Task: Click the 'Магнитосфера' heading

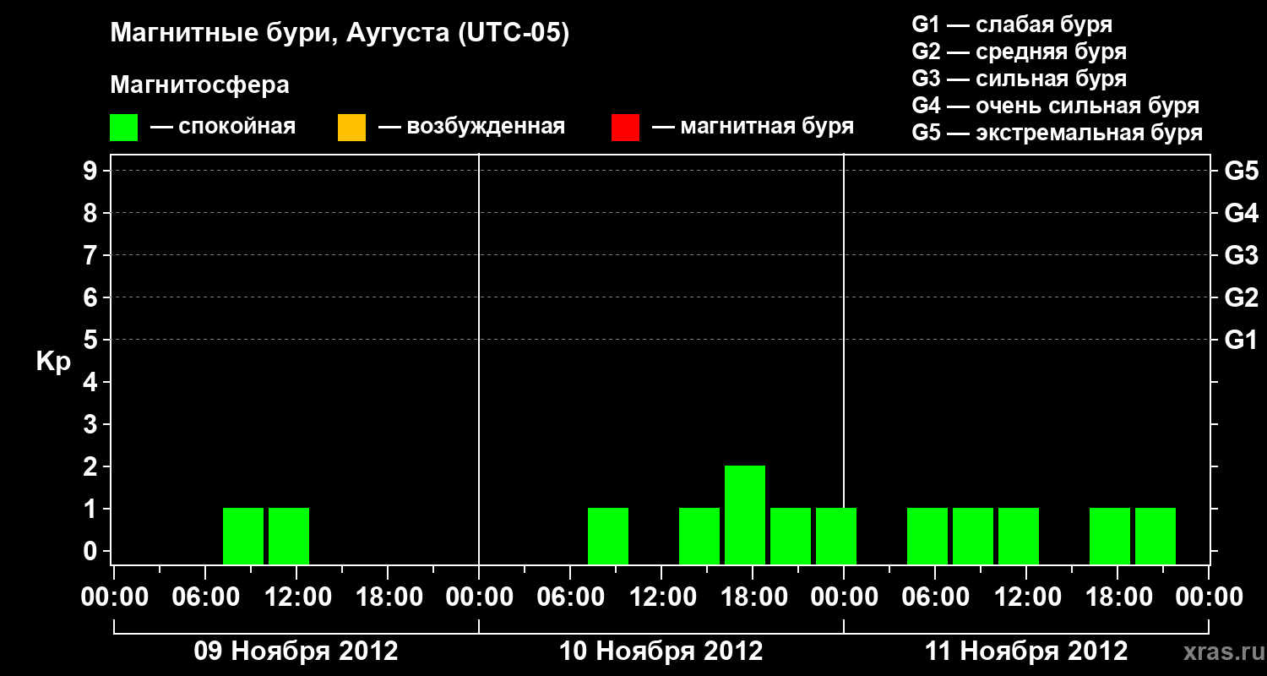Action: (200, 85)
